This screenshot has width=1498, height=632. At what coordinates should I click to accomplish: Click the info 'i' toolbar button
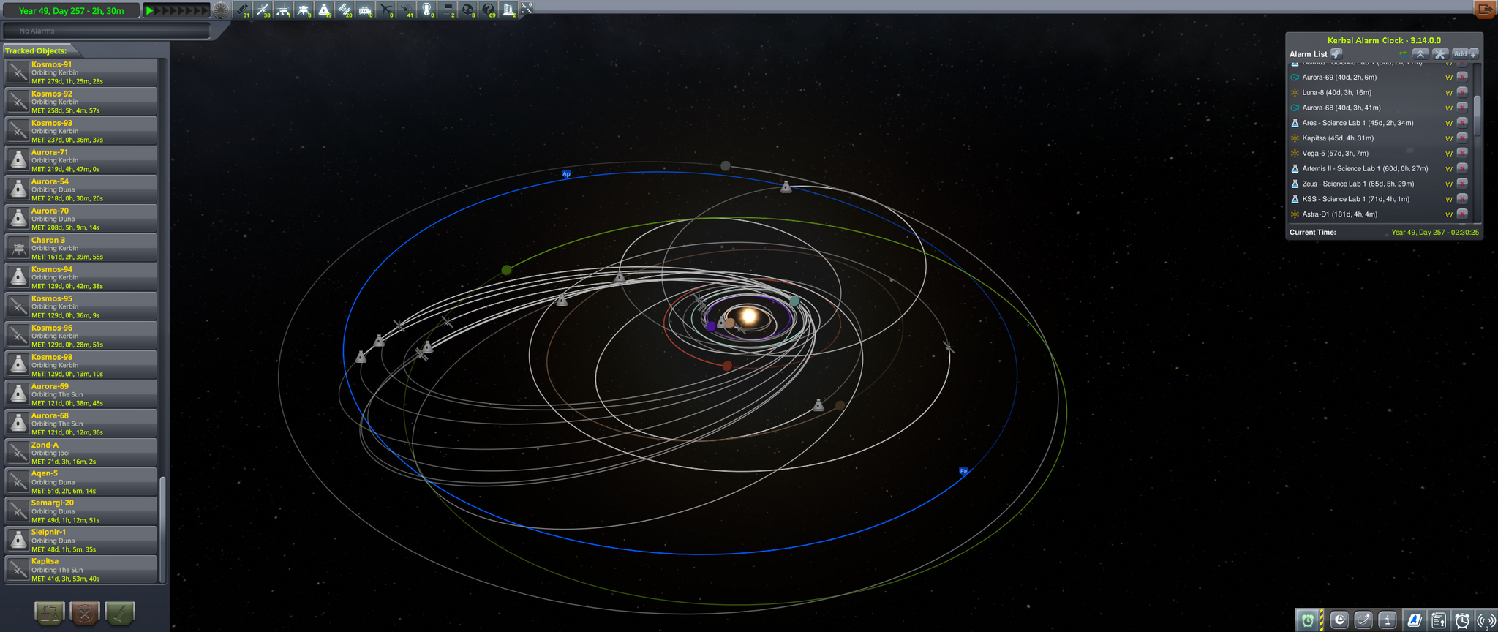coord(1388,620)
